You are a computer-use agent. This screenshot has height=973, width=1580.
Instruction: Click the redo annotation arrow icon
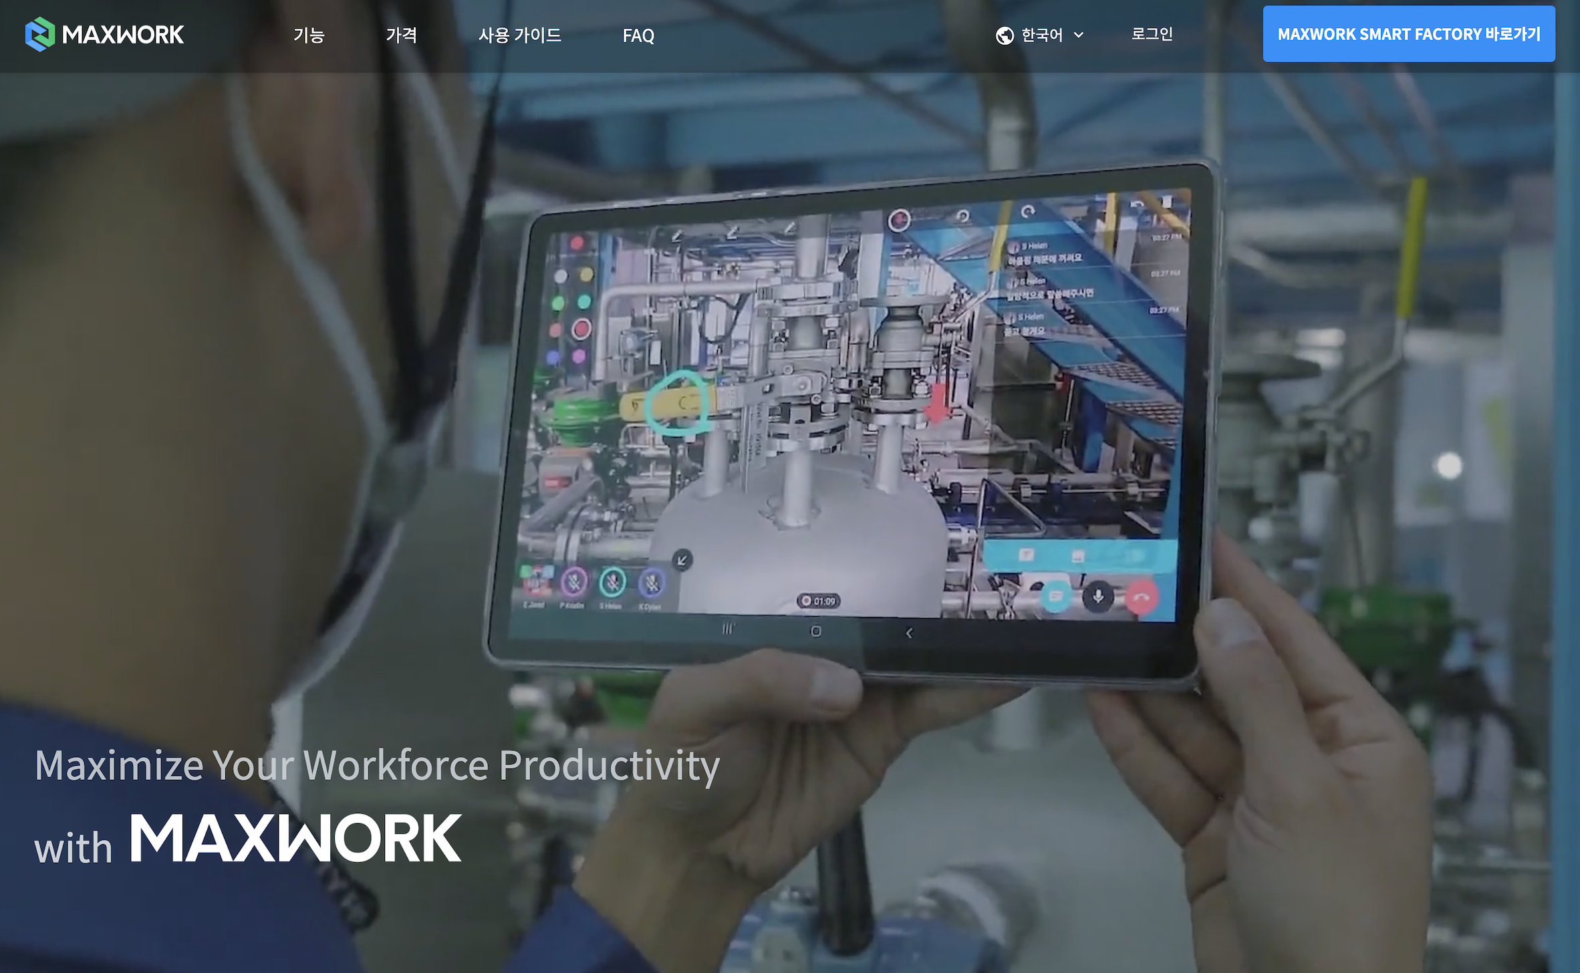(x=1029, y=211)
